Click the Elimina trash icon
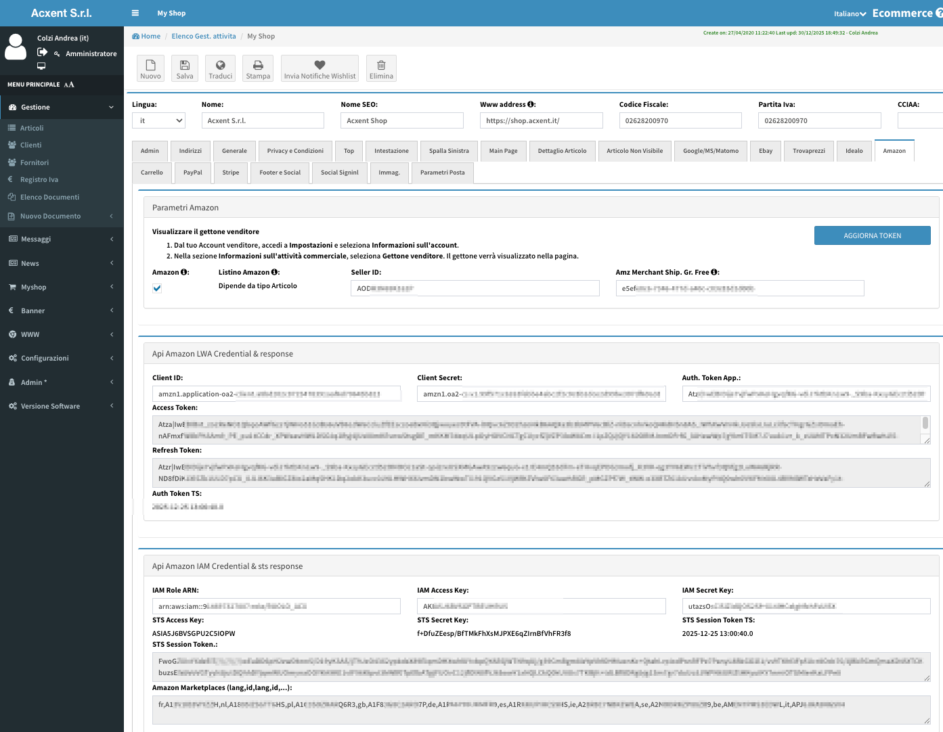Screen dimensions: 943x732 click(381, 66)
